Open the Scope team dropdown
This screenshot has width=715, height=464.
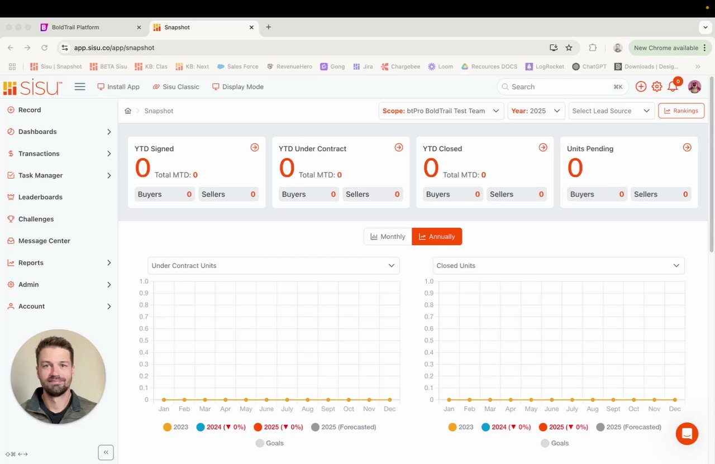441,111
